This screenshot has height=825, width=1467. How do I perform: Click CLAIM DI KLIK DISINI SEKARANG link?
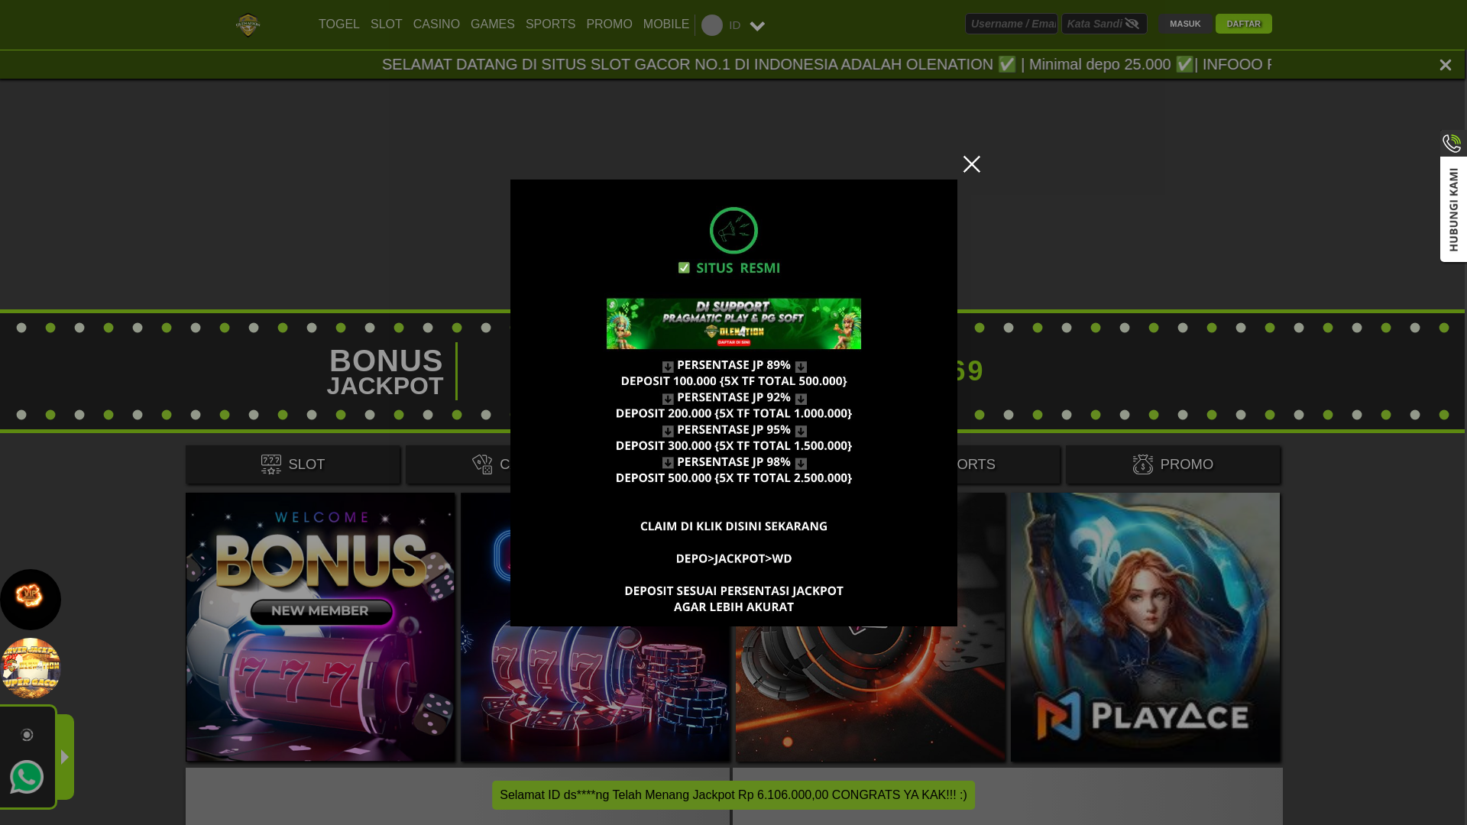(733, 526)
